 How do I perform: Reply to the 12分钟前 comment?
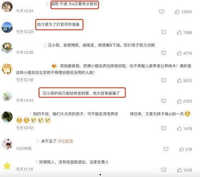tap(166, 149)
